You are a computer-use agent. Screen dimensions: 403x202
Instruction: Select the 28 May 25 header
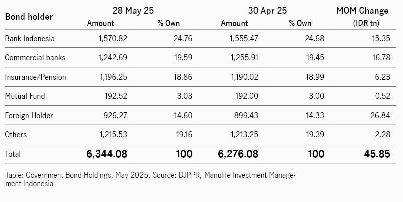tap(133, 11)
